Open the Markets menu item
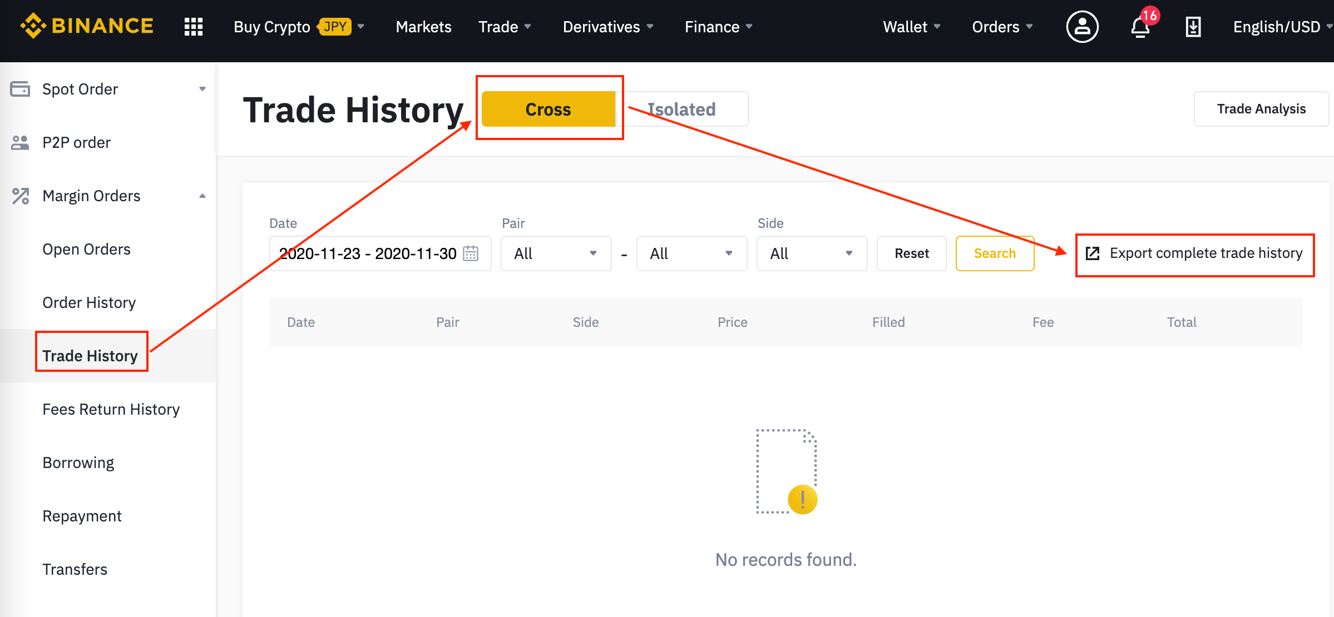1334x617 pixels. coord(423,26)
